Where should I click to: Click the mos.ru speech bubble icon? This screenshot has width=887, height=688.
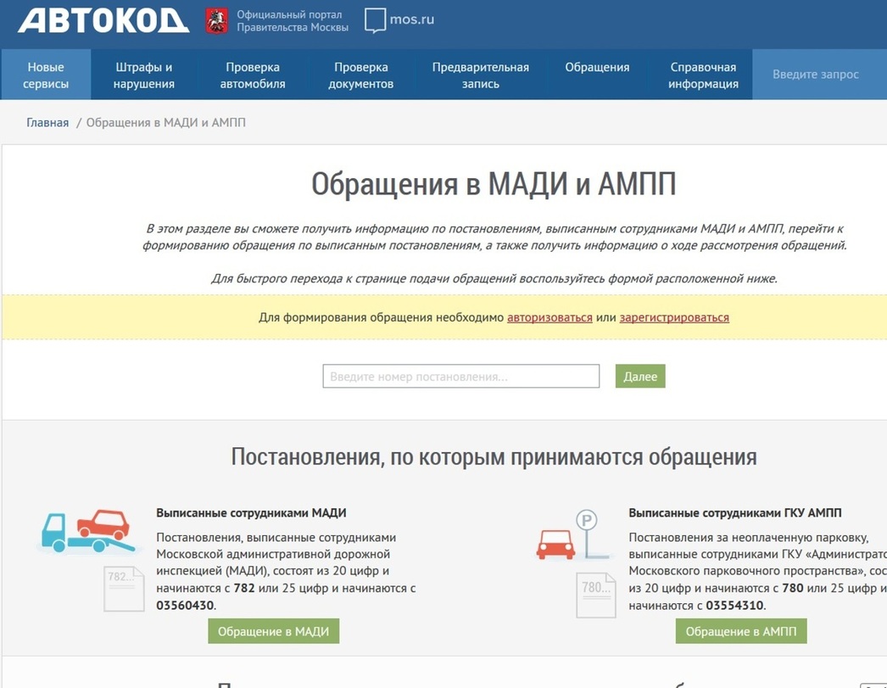tap(375, 21)
